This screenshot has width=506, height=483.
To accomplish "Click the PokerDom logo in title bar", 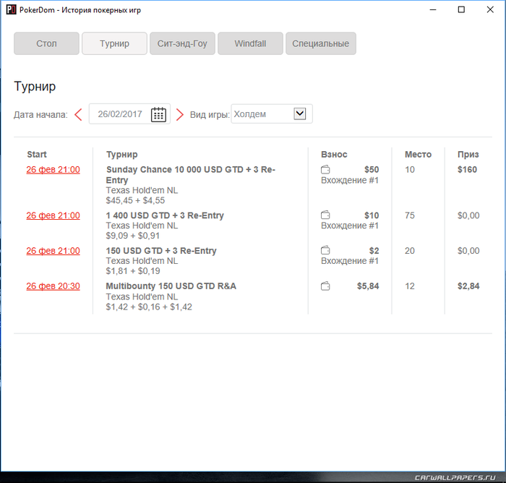I will [11, 9].
